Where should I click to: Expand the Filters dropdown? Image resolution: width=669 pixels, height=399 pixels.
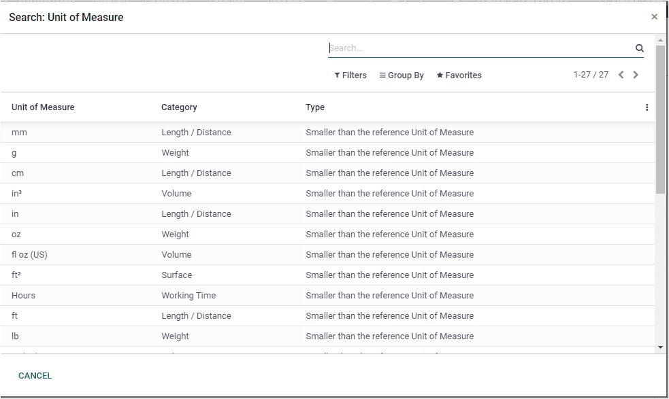pyautogui.click(x=350, y=75)
